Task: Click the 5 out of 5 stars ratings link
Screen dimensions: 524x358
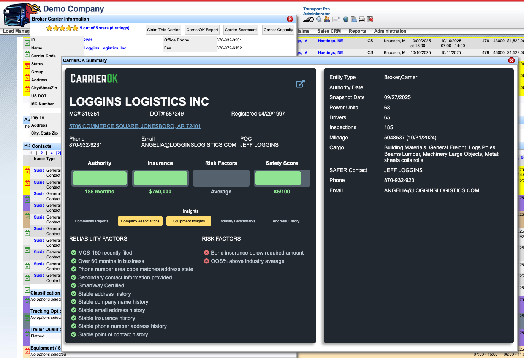Action: click(104, 28)
